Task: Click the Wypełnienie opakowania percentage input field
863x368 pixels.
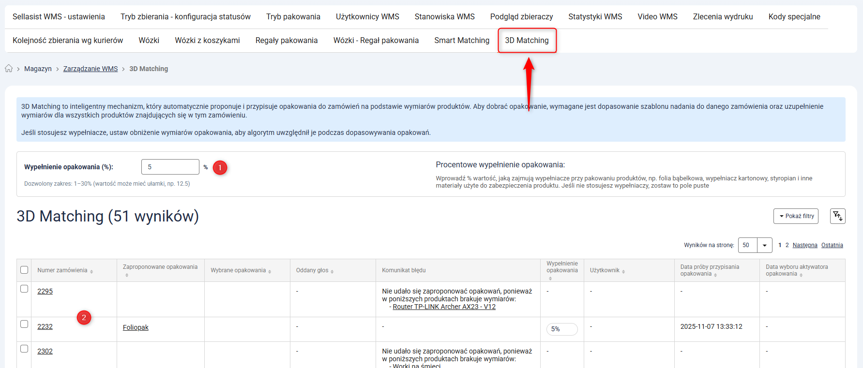Action: pyautogui.click(x=170, y=167)
